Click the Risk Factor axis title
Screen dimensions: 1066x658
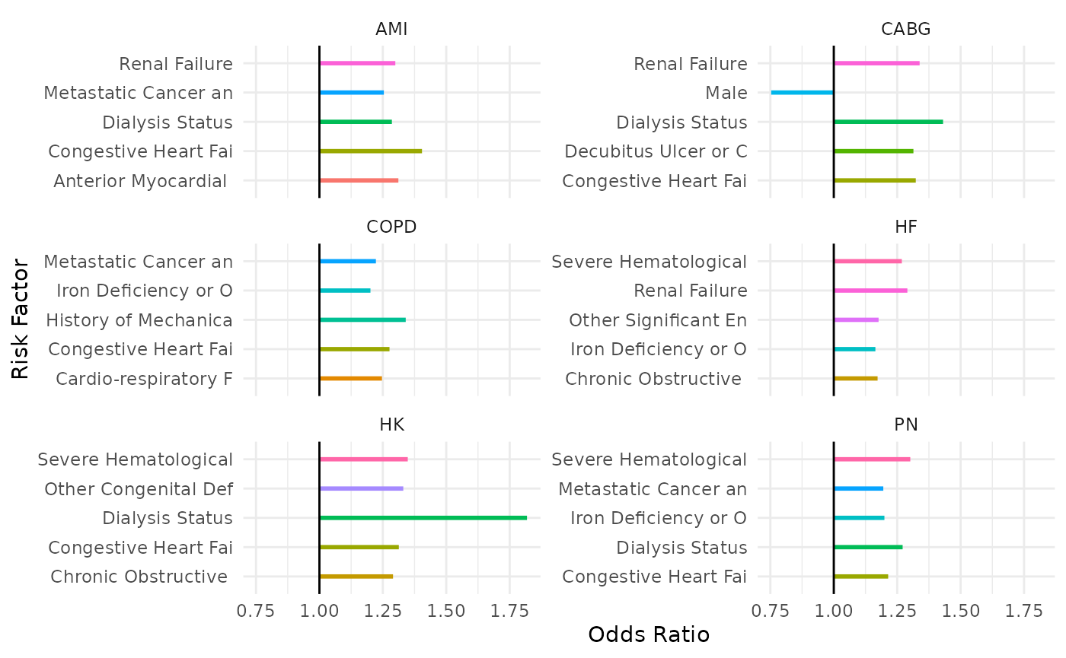(x=21, y=319)
